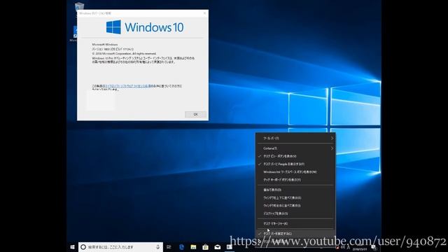Click the 'Microsoft Windows' text line
Viewport: 448px width, 252px height.
coord(105,45)
